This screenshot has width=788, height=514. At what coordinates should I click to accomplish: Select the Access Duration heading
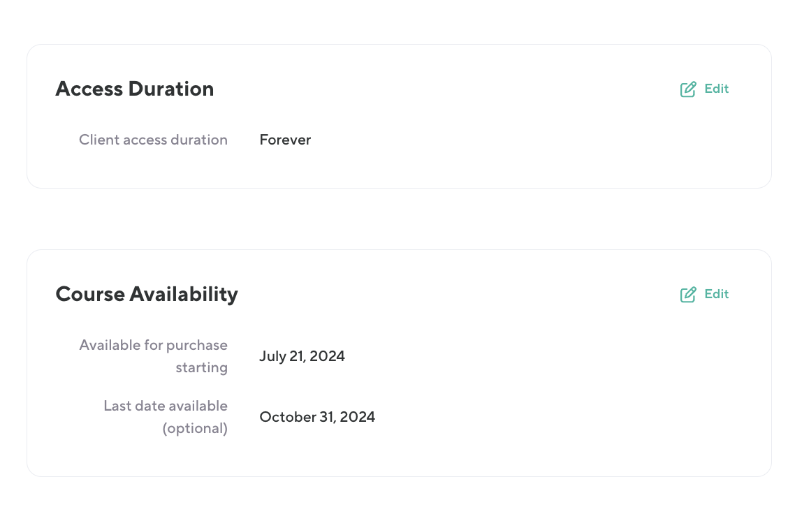click(135, 89)
